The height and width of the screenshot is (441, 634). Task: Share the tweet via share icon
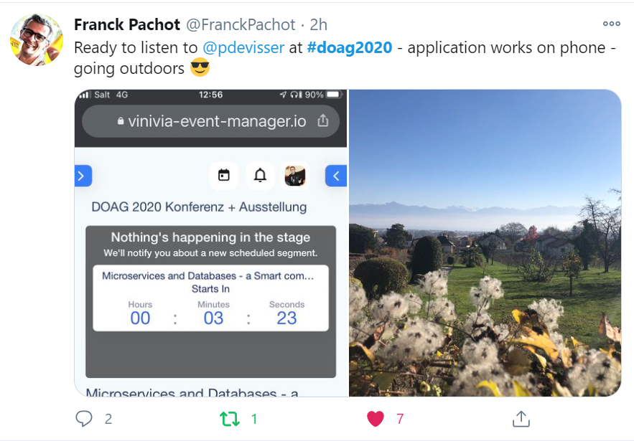(x=521, y=419)
